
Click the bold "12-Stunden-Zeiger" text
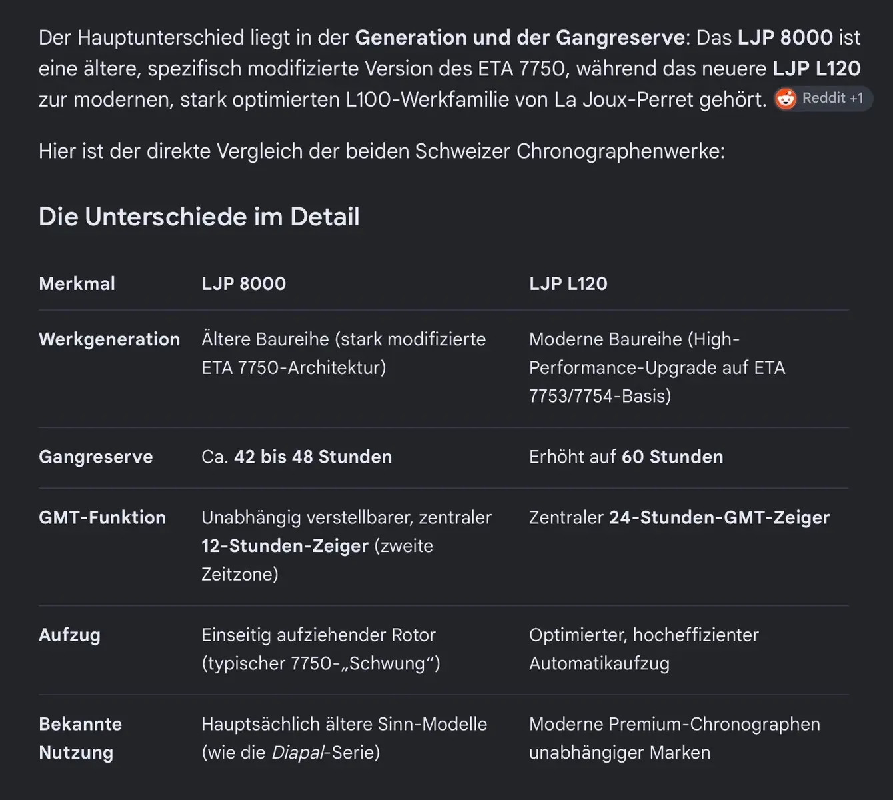(x=285, y=546)
